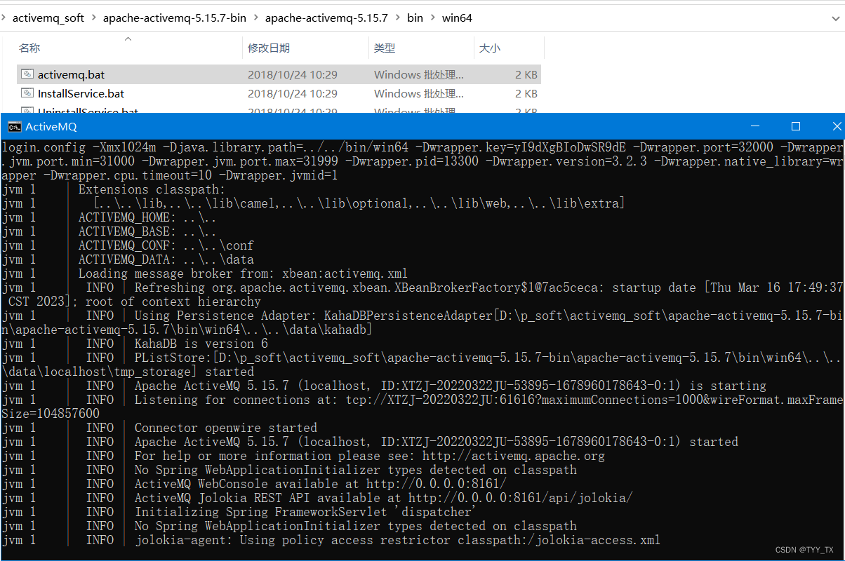
Task: Click the modified date of activemq.bat
Action: click(x=293, y=74)
